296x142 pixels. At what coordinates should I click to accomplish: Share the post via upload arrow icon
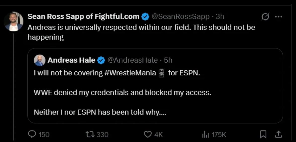[279, 134]
